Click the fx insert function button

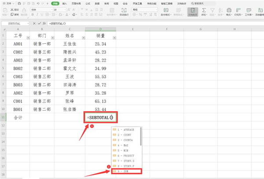pos(44,24)
